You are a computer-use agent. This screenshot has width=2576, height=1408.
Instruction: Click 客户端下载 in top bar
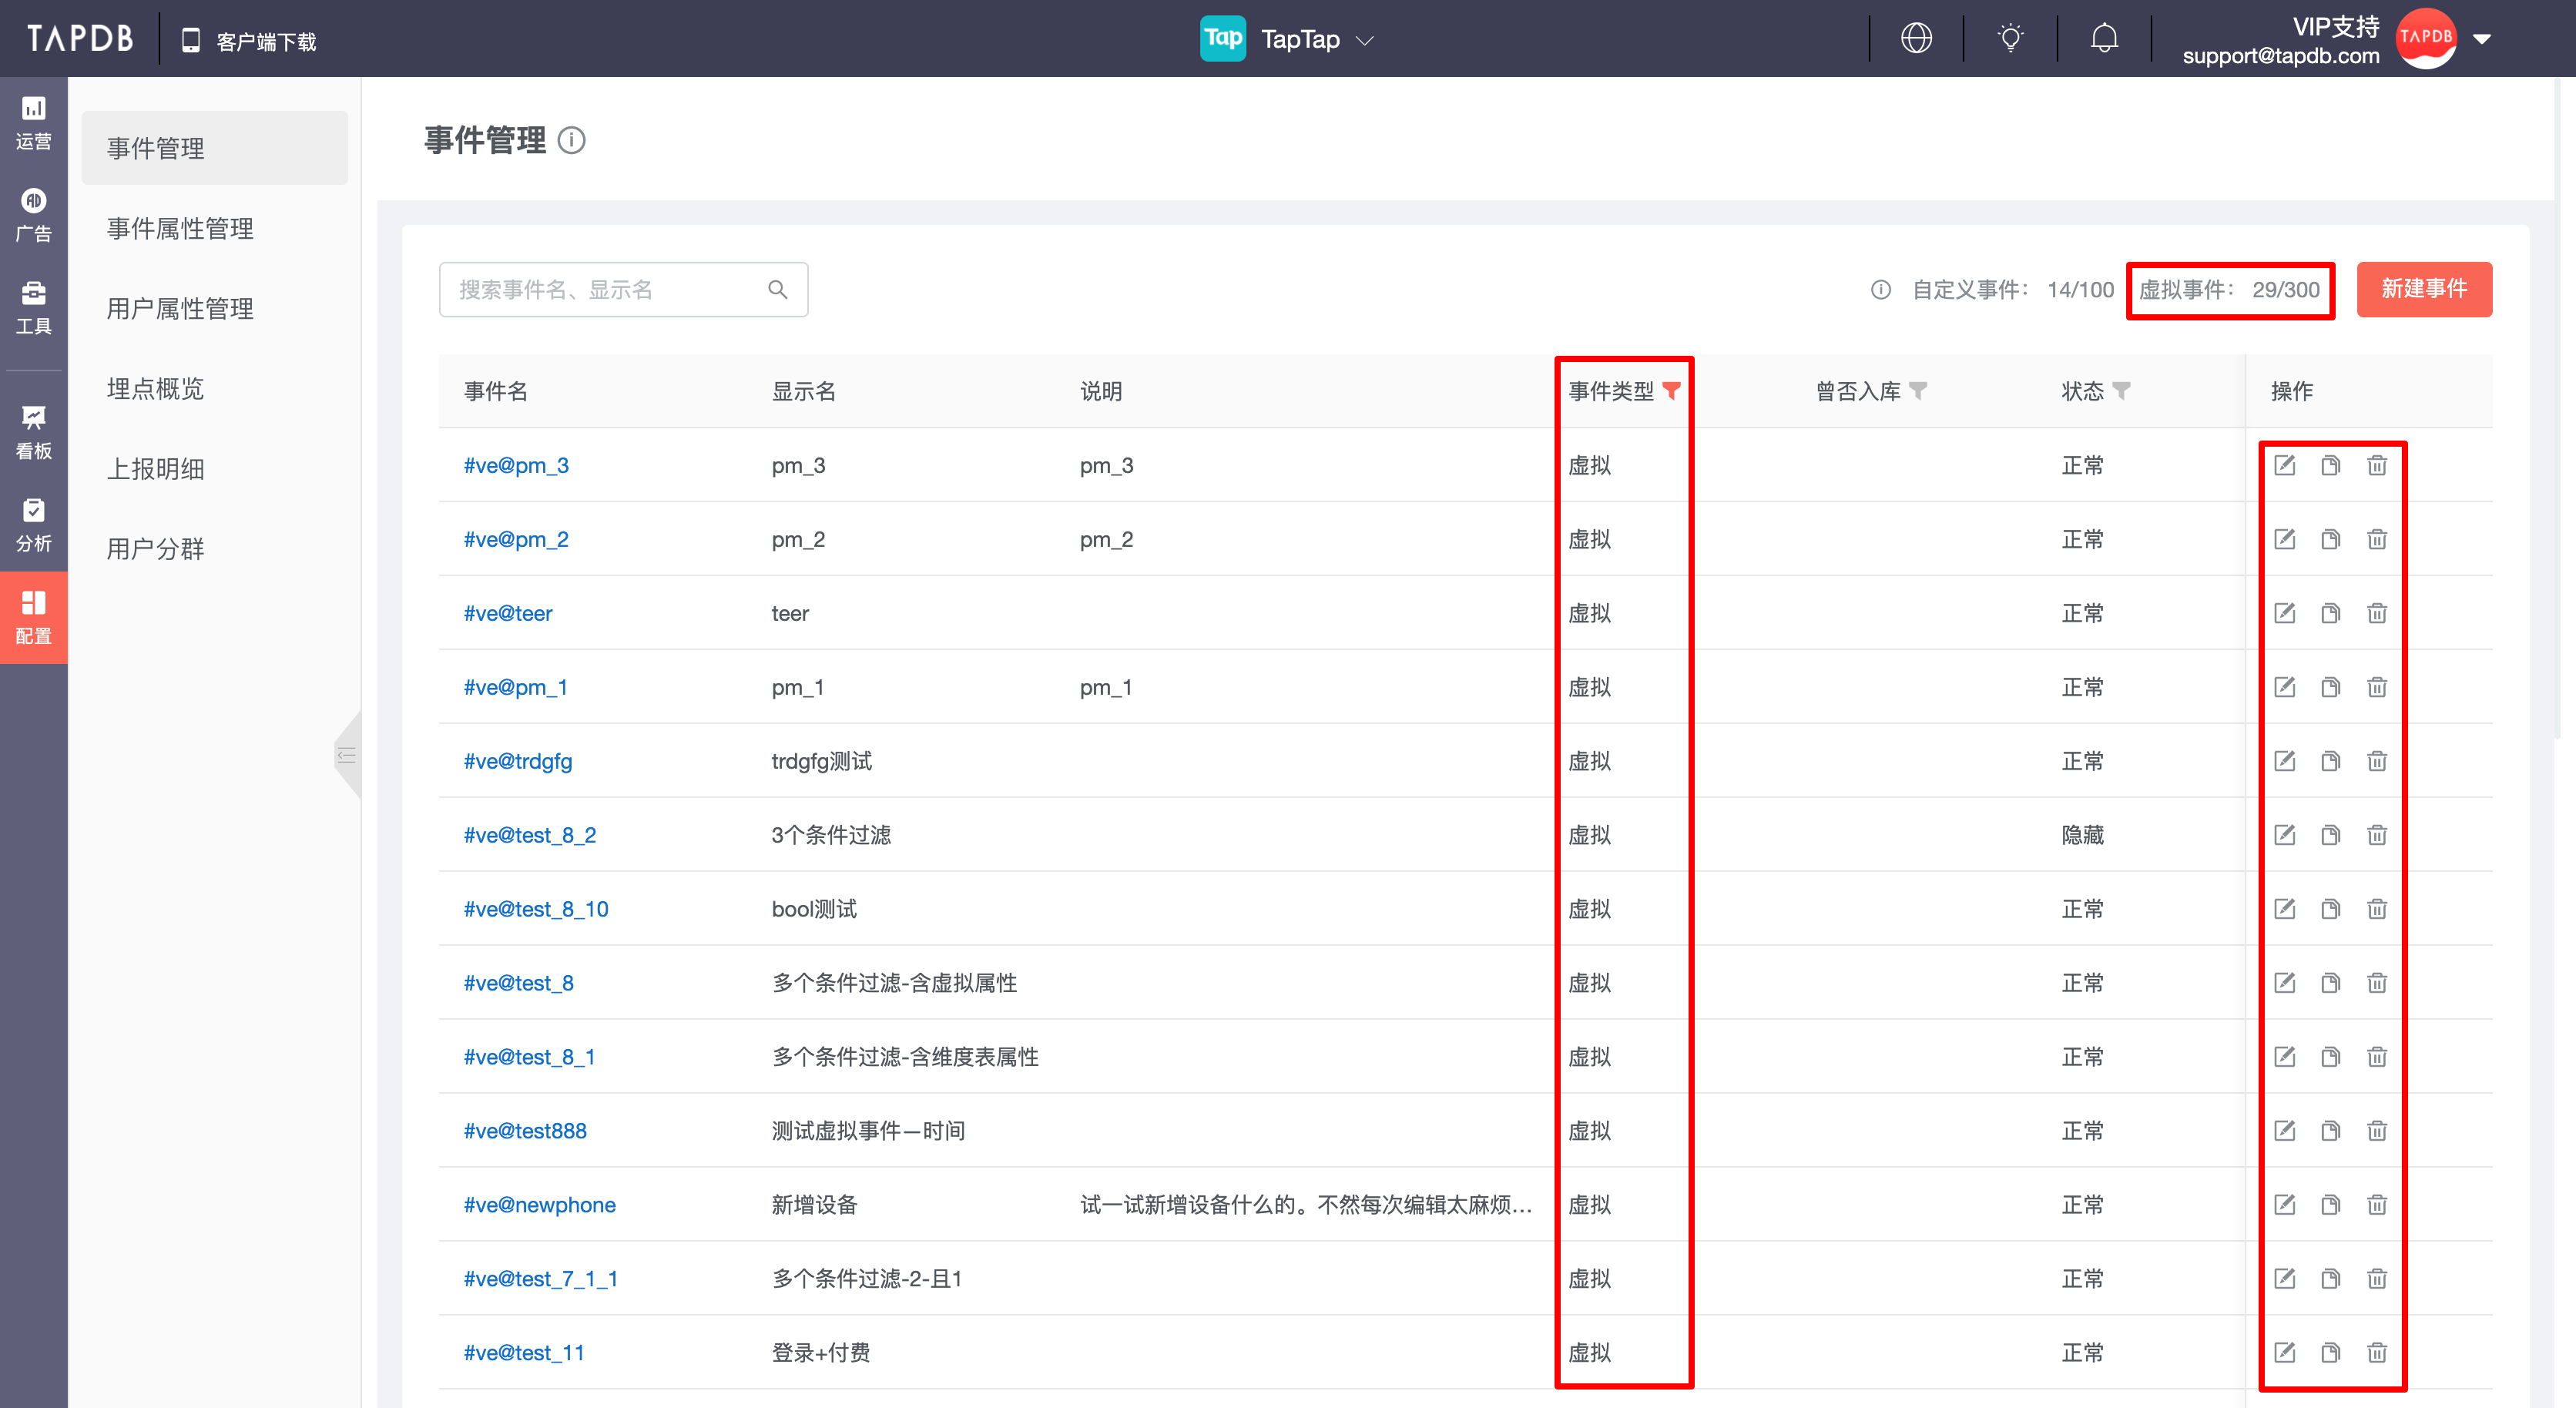[248, 41]
